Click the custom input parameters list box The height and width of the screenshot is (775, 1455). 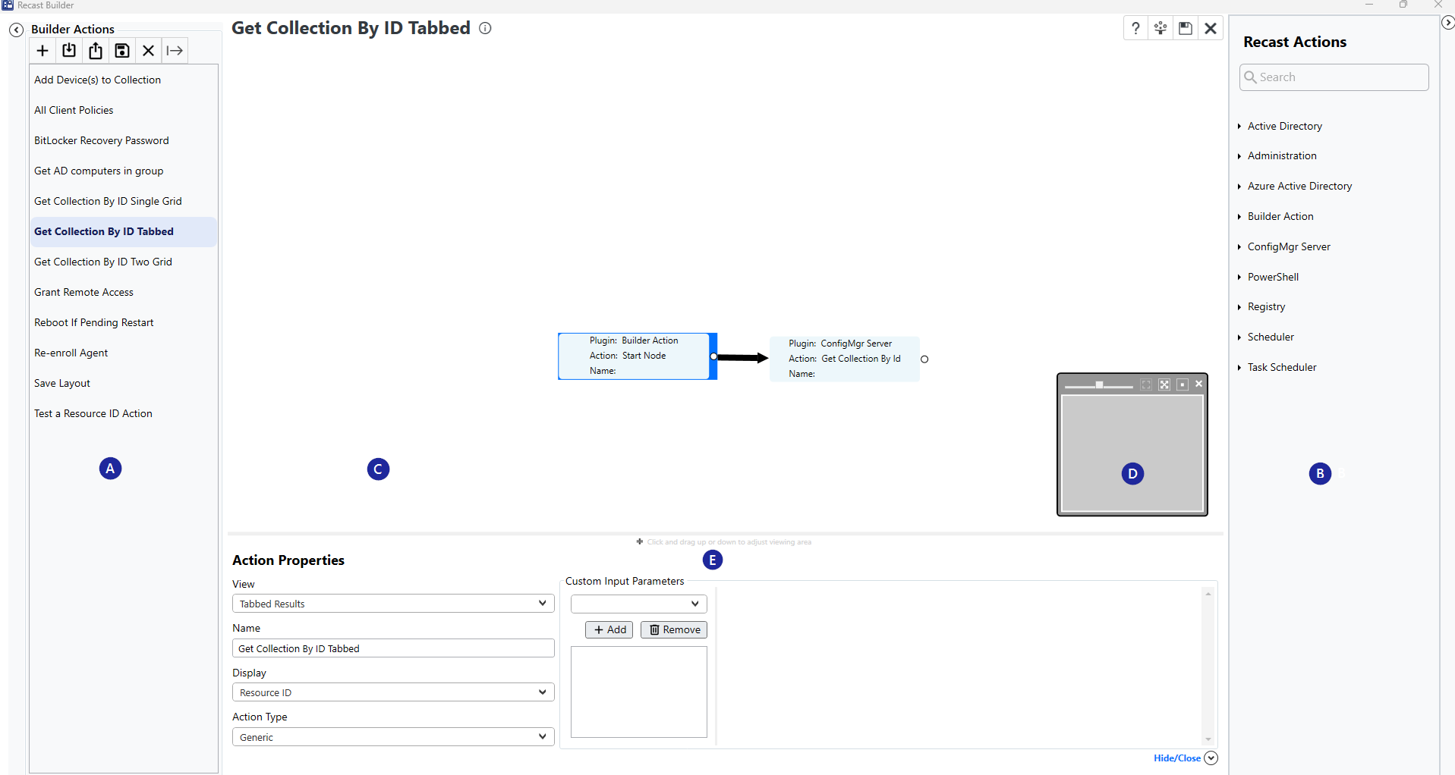[x=639, y=692]
